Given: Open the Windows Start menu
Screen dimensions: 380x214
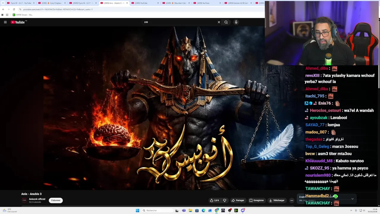Looking at the screenshot, I should 137,210.
